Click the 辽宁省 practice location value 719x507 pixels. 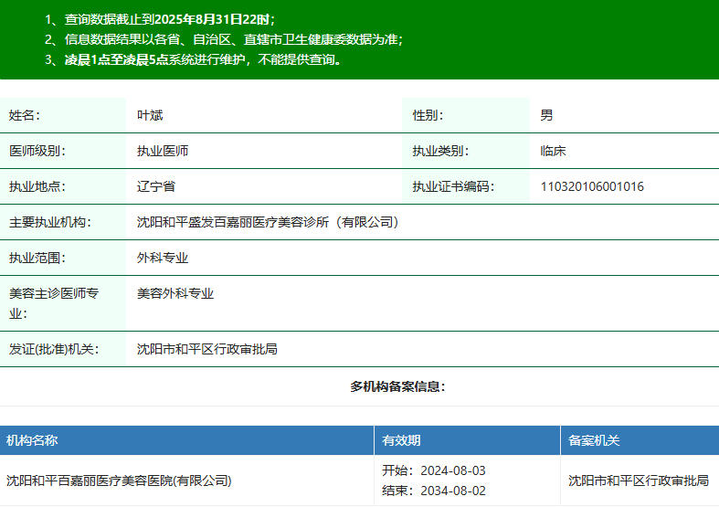pyautogui.click(x=156, y=186)
